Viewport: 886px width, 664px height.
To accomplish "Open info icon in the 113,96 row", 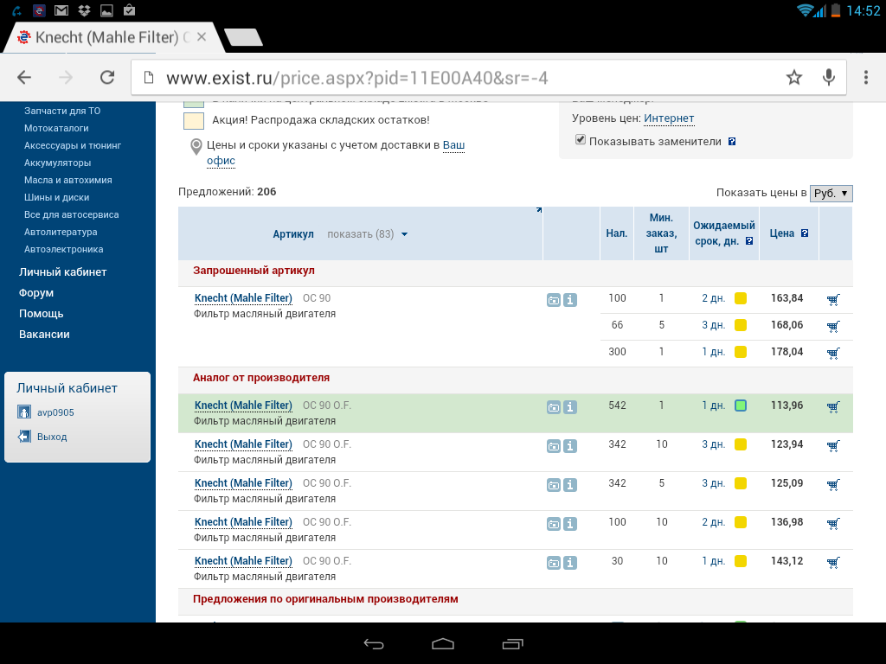I will coord(570,407).
